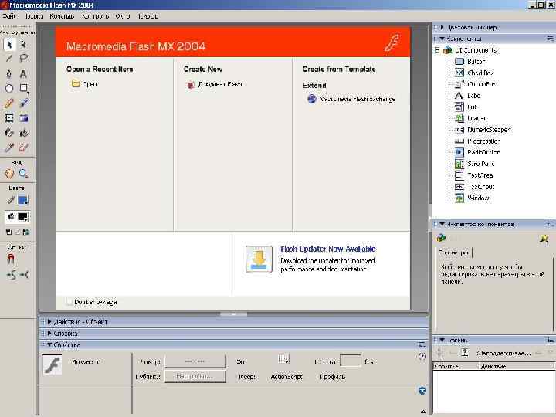556x417 pixels.
Task: Collapse the panel with Событие column
Action: [x=442, y=340]
